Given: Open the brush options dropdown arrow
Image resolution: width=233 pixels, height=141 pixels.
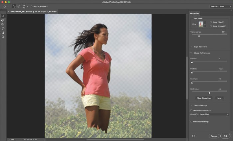Looking at the screenshot, I should click(x=27, y=6).
